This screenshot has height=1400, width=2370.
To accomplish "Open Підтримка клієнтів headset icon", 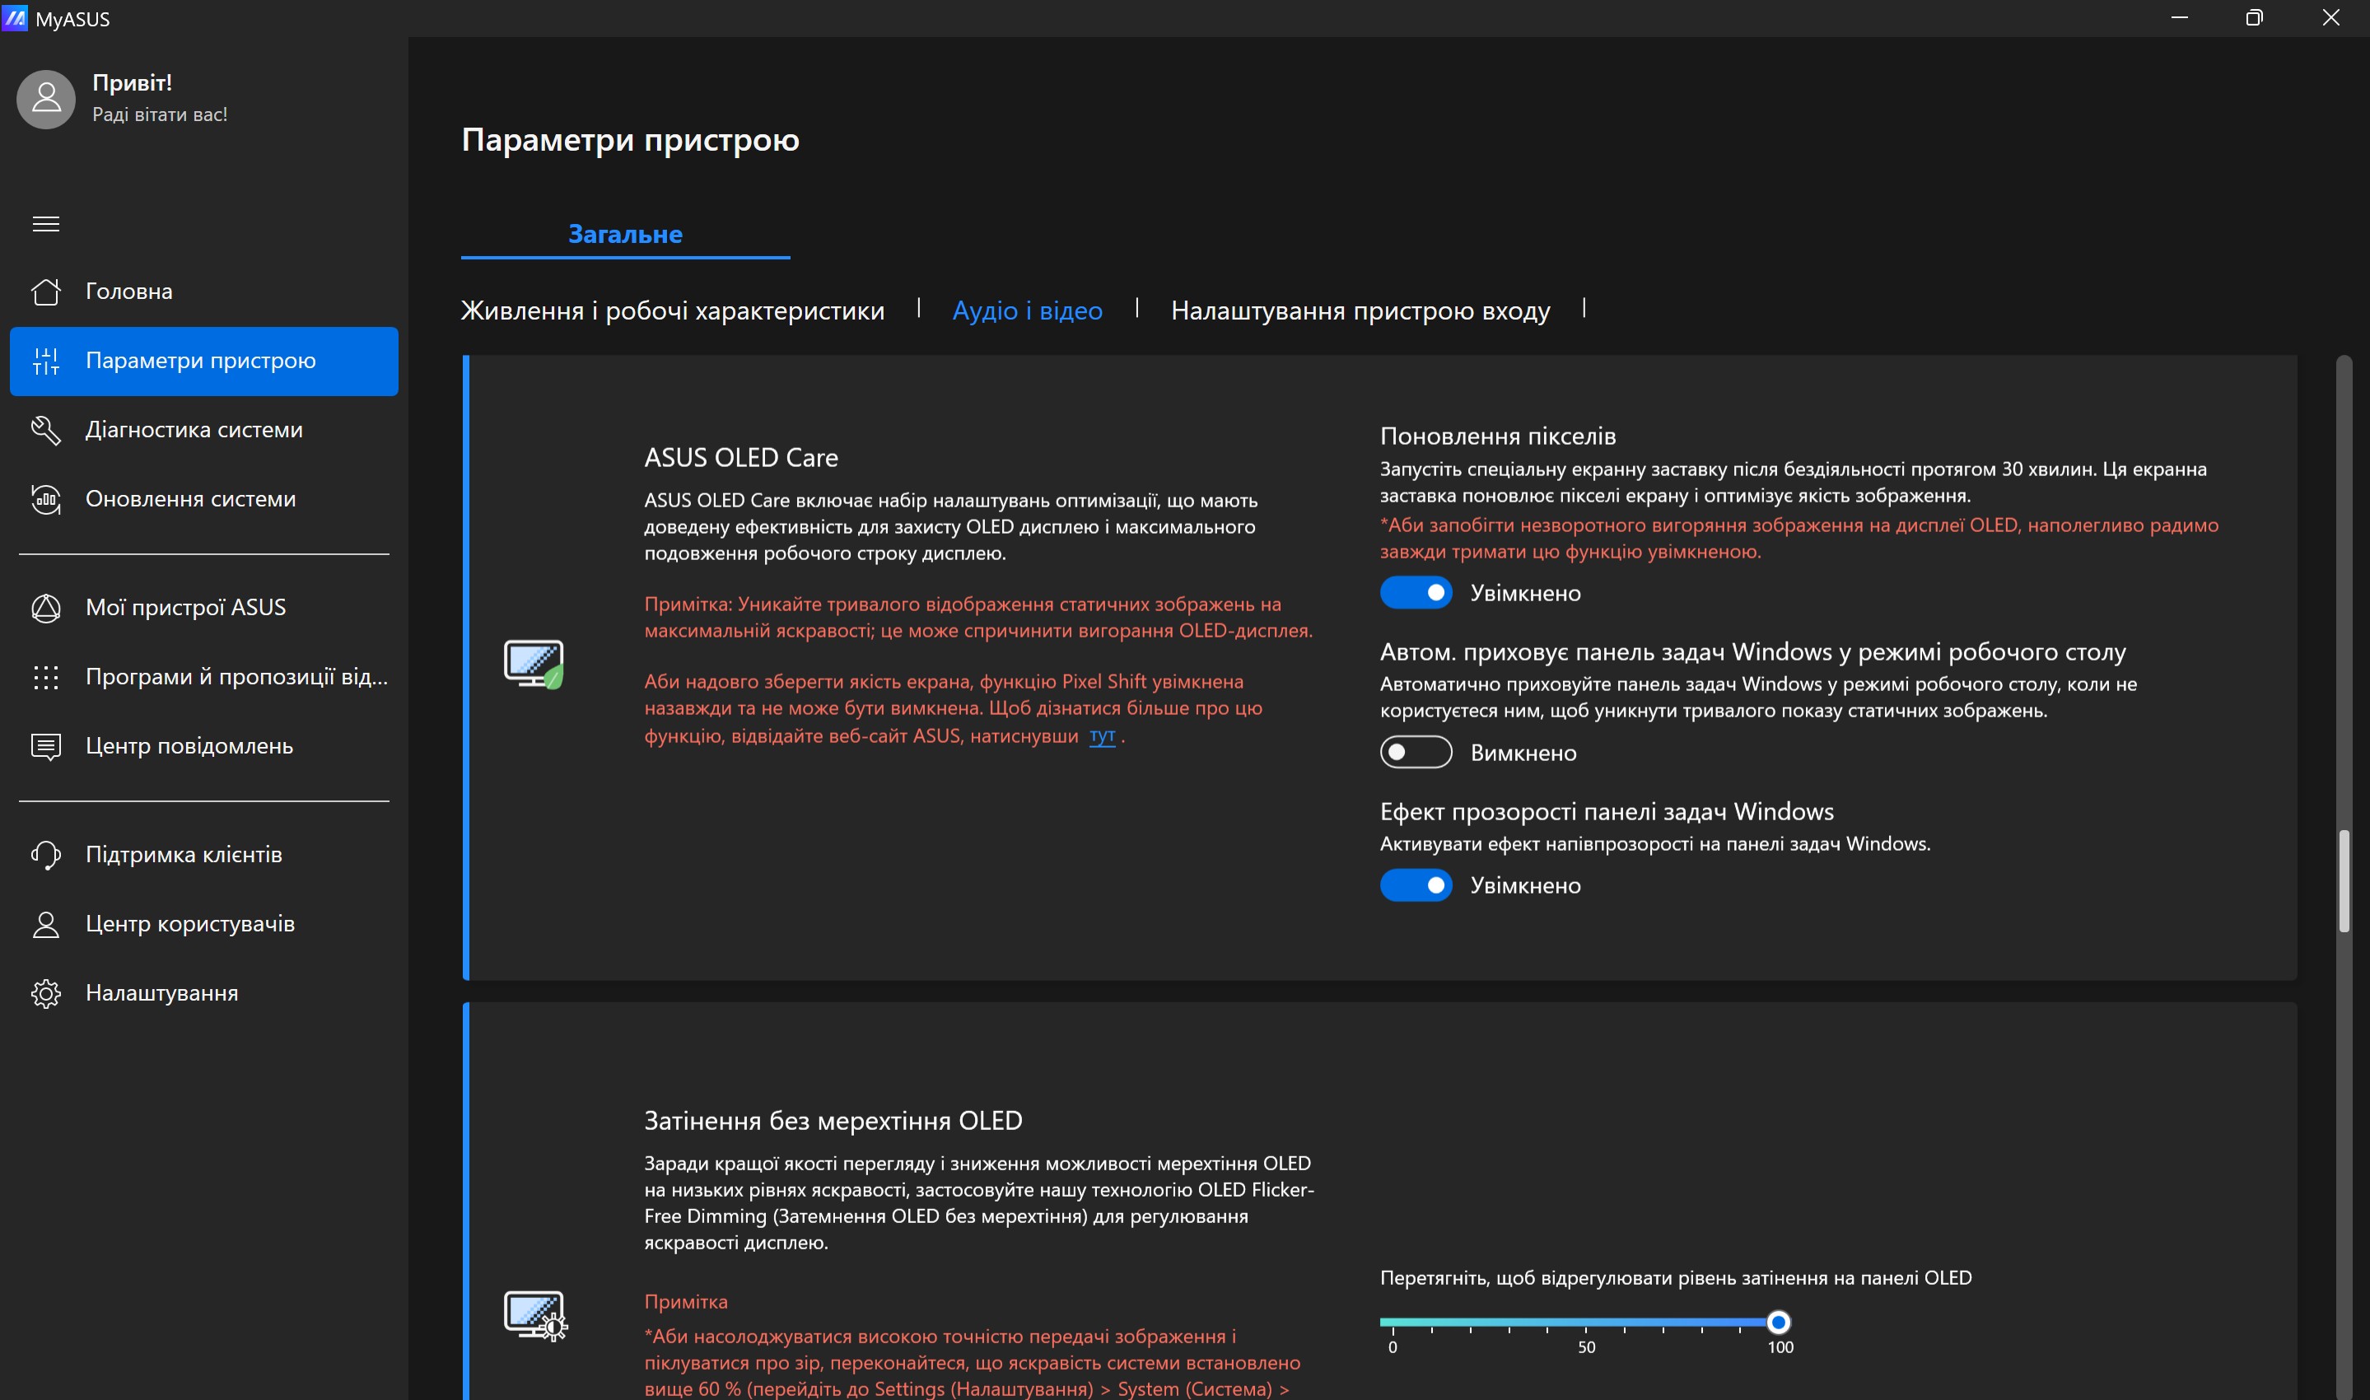I will [45, 855].
